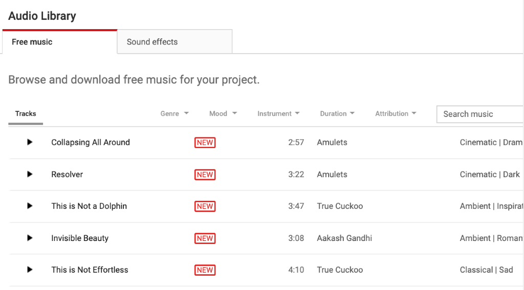This screenshot has width=524, height=290.
Task: Click the Search music field
Action: coord(480,114)
